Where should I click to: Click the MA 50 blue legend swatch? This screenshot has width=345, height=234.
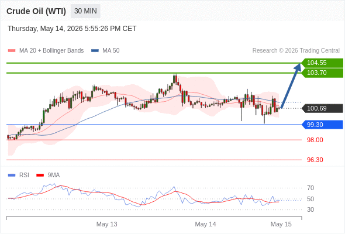95,51
